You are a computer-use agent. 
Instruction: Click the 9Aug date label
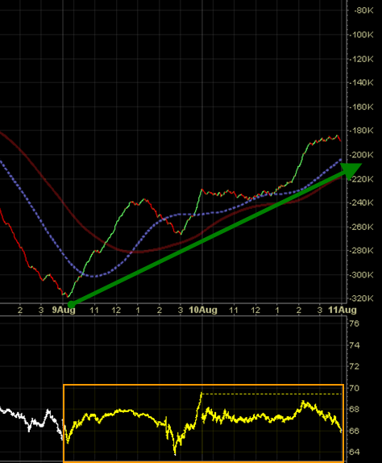pyautogui.click(x=64, y=310)
